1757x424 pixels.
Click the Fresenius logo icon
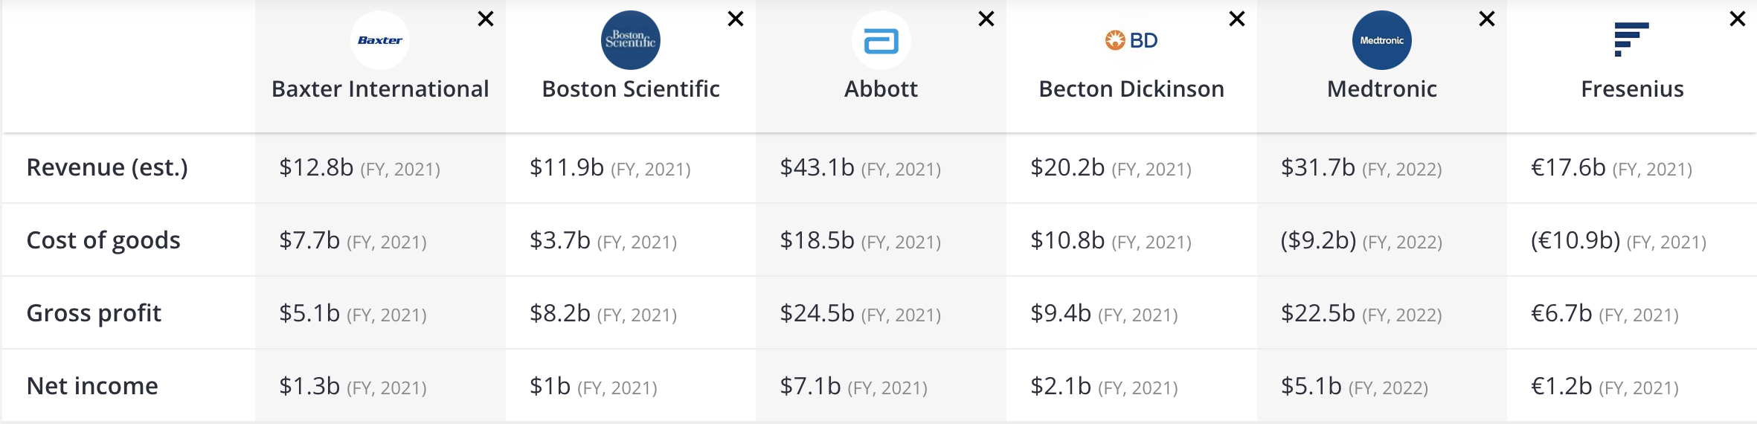coord(1631,39)
